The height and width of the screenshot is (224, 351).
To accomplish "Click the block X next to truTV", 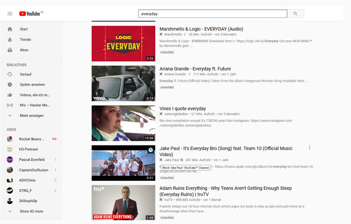I will [161, 199].
